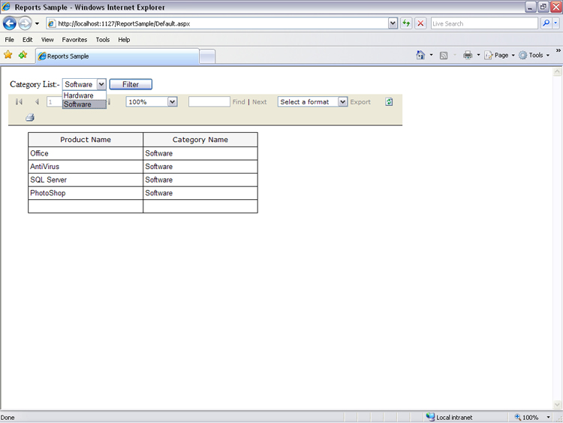563x423 pixels.
Task: Click the Live Search magnifier icon
Action: tap(546, 23)
